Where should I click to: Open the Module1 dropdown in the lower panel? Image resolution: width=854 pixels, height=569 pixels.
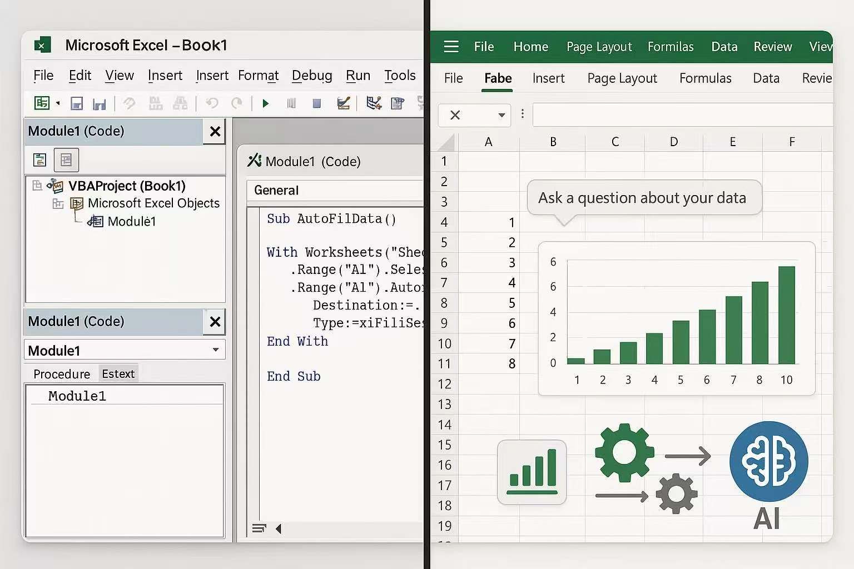pos(216,350)
